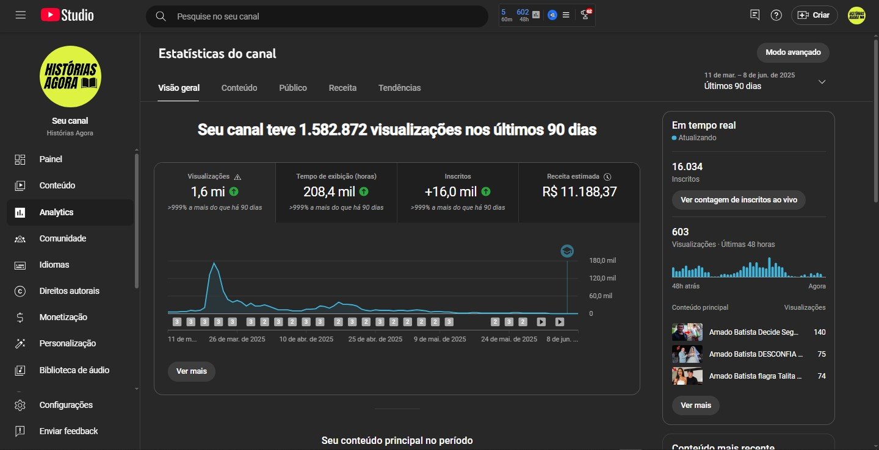Open Configurações in the sidebar
The width and height of the screenshot is (879, 450).
click(70, 405)
